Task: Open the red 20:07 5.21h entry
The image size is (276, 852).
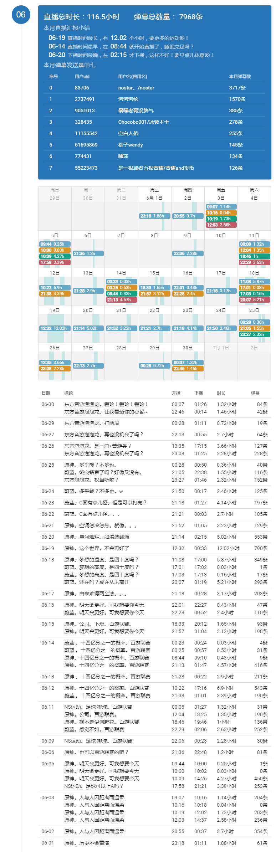Action: 254,300
